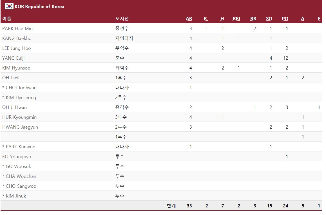
Task: Click the total A value 5
Action: coord(303,206)
